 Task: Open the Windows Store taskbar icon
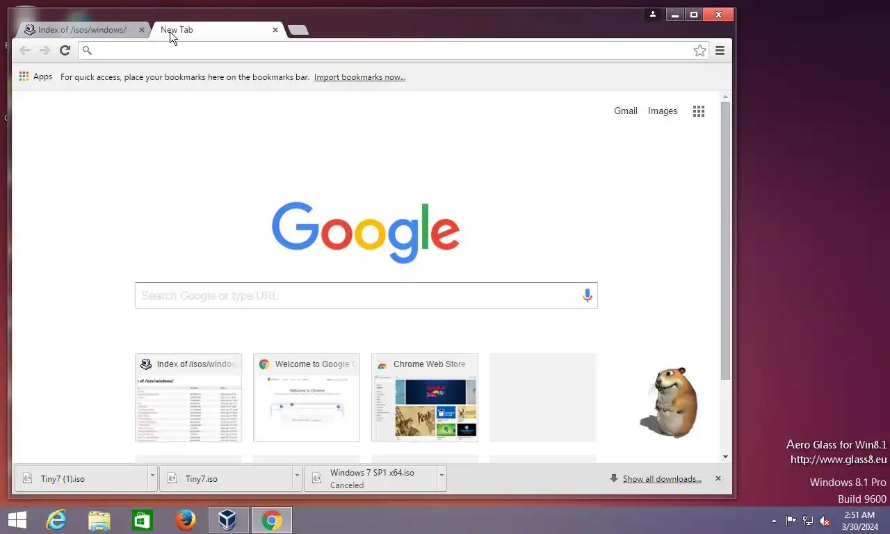(x=143, y=520)
